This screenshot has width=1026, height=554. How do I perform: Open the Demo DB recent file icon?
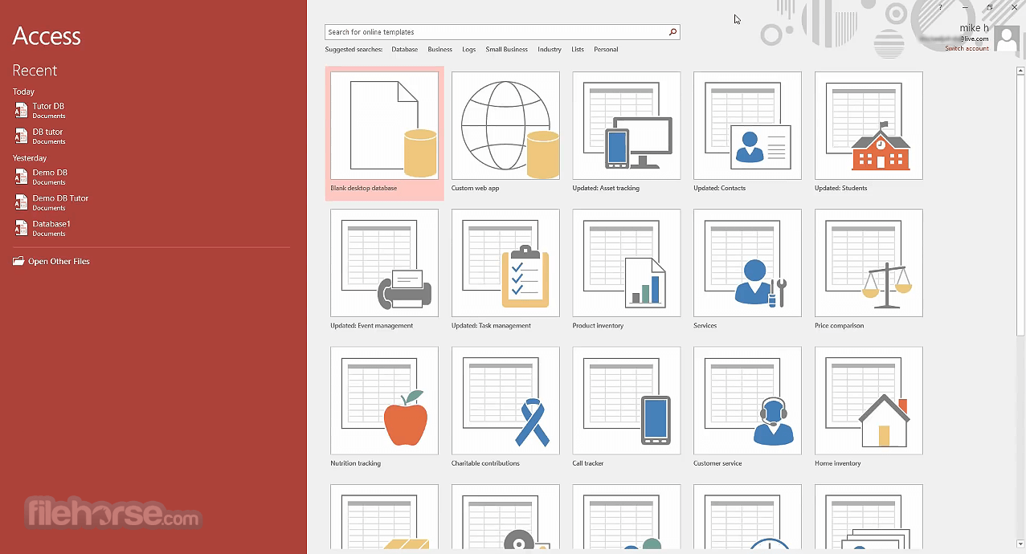(x=21, y=177)
